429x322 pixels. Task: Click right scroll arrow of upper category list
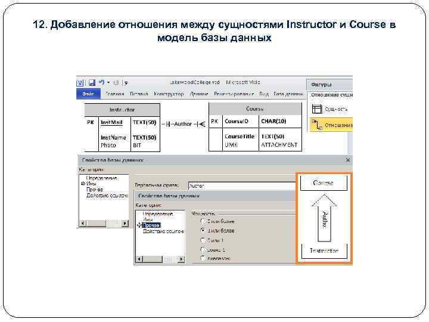(125, 224)
